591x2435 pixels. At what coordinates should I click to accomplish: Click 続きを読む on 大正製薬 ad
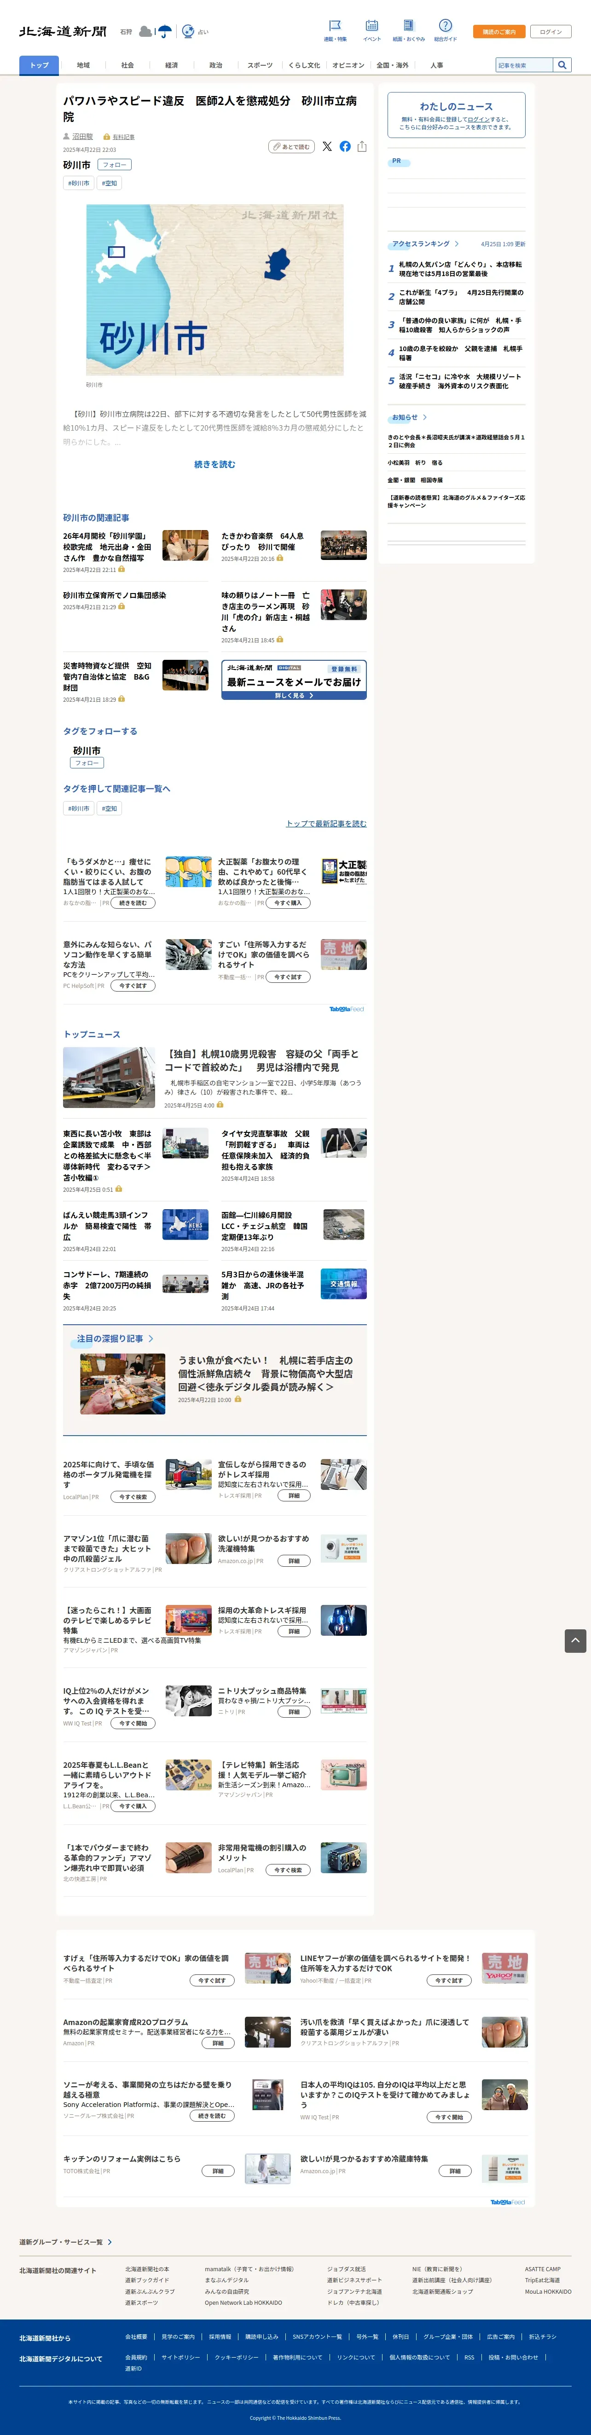click(x=133, y=903)
